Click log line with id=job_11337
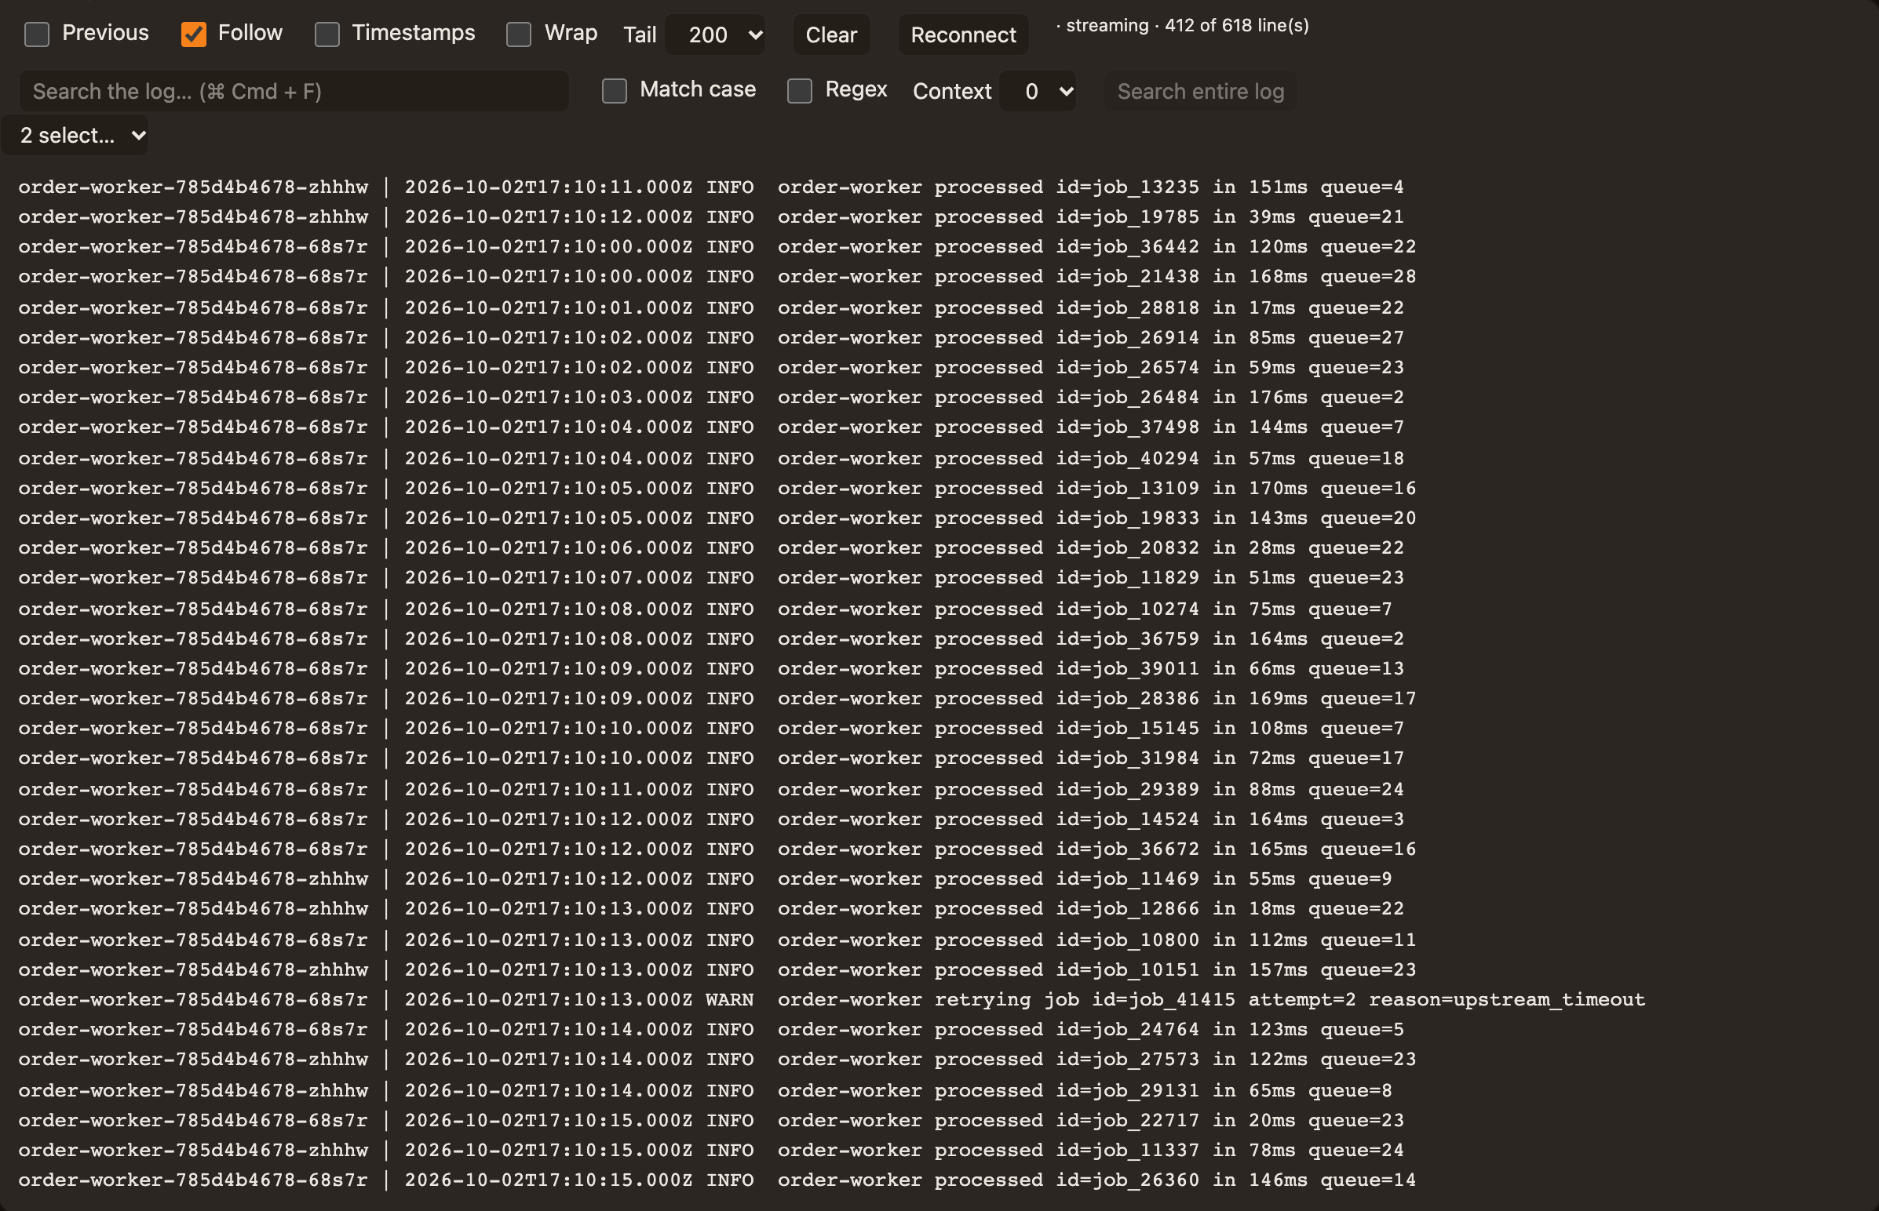The width and height of the screenshot is (1879, 1211). tap(711, 1151)
